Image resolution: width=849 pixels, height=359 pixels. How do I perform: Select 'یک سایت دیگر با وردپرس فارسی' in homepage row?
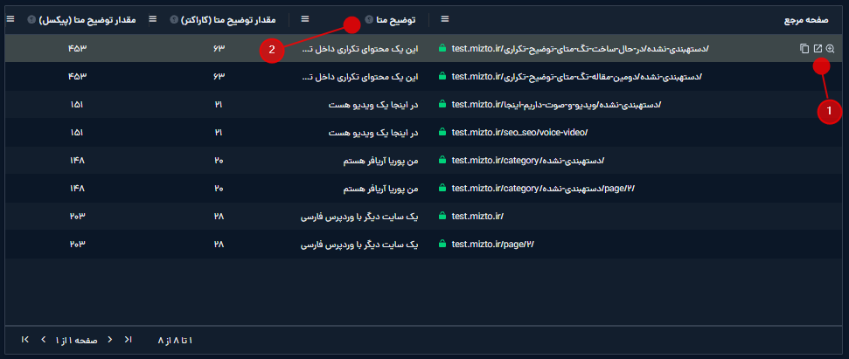pyautogui.click(x=360, y=217)
